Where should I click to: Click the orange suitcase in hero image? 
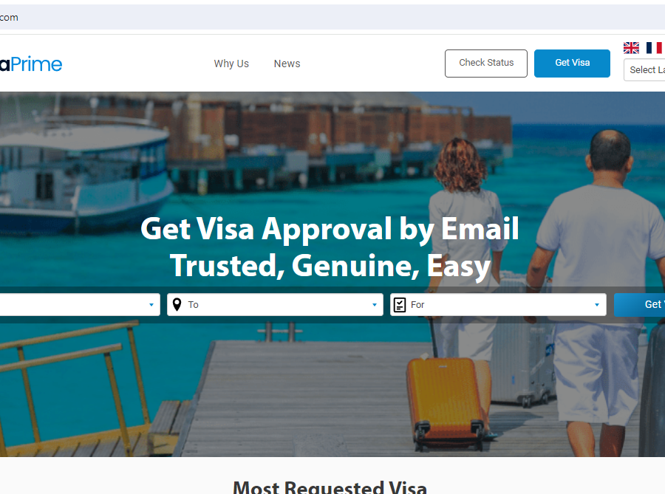tap(445, 404)
